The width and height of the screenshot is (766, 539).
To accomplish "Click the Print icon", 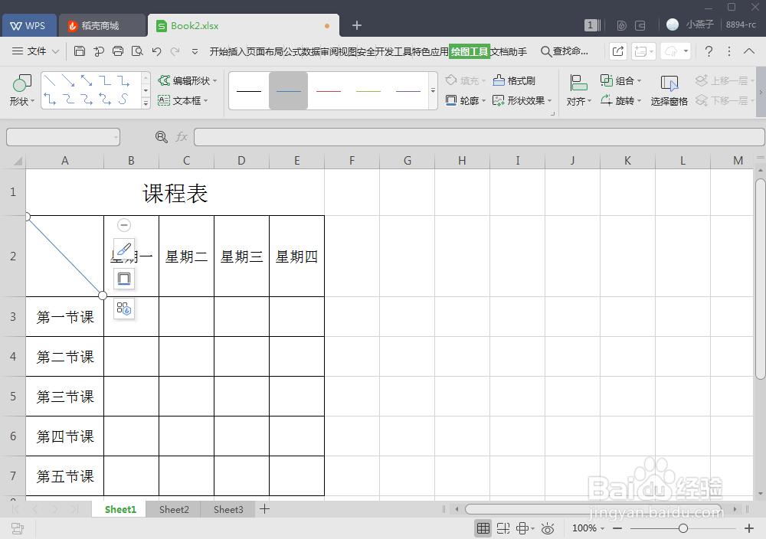I will (x=118, y=51).
